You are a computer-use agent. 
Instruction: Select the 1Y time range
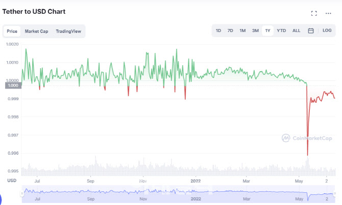point(267,31)
